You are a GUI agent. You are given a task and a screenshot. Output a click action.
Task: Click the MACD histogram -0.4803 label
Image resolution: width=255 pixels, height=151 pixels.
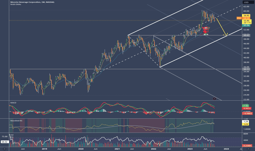[247, 113]
